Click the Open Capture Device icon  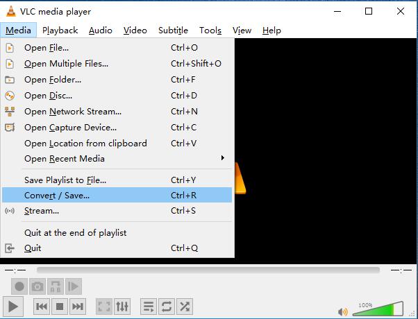tap(10, 128)
